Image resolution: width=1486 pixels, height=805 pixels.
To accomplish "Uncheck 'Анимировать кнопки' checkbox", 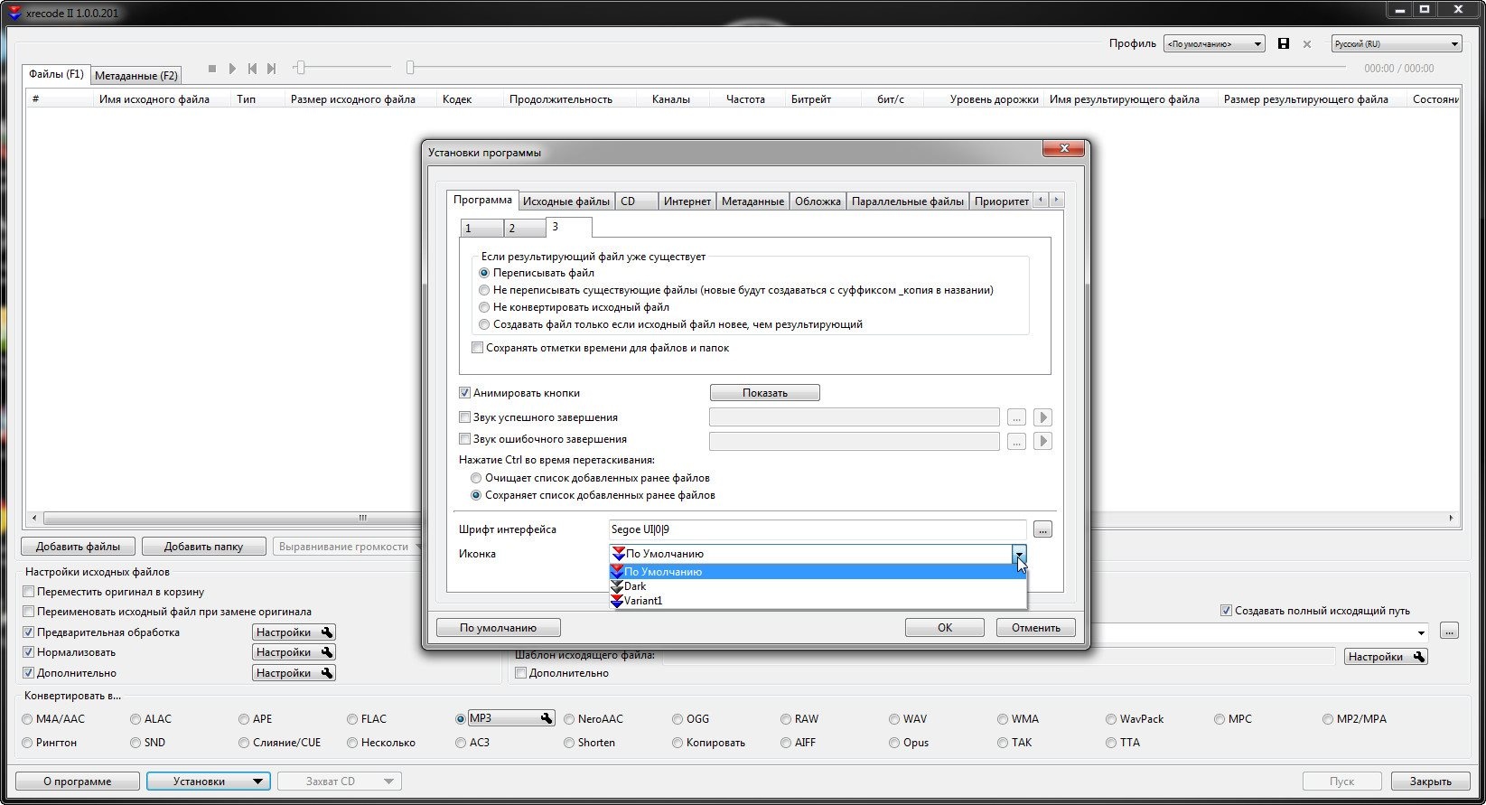I will click(x=465, y=393).
